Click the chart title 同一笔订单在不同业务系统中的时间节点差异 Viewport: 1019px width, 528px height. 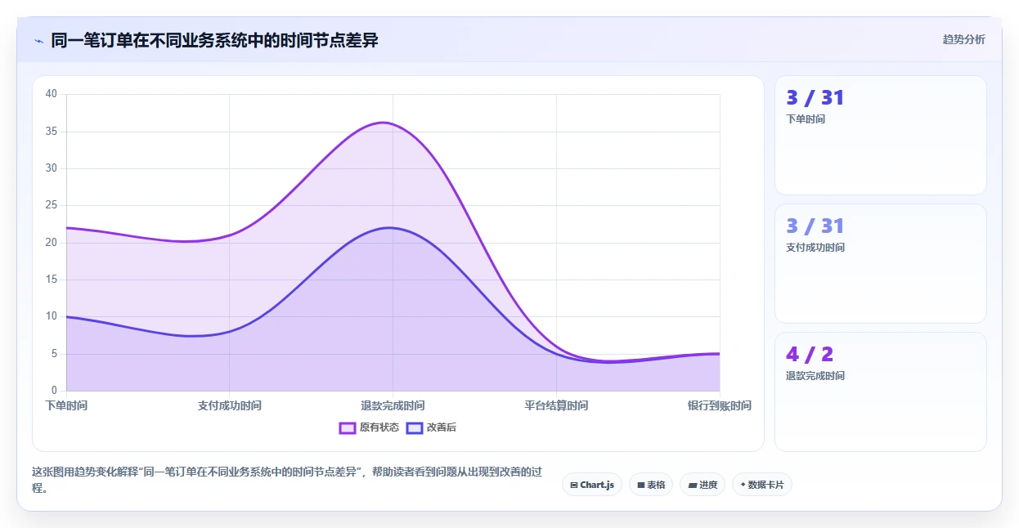tap(215, 40)
